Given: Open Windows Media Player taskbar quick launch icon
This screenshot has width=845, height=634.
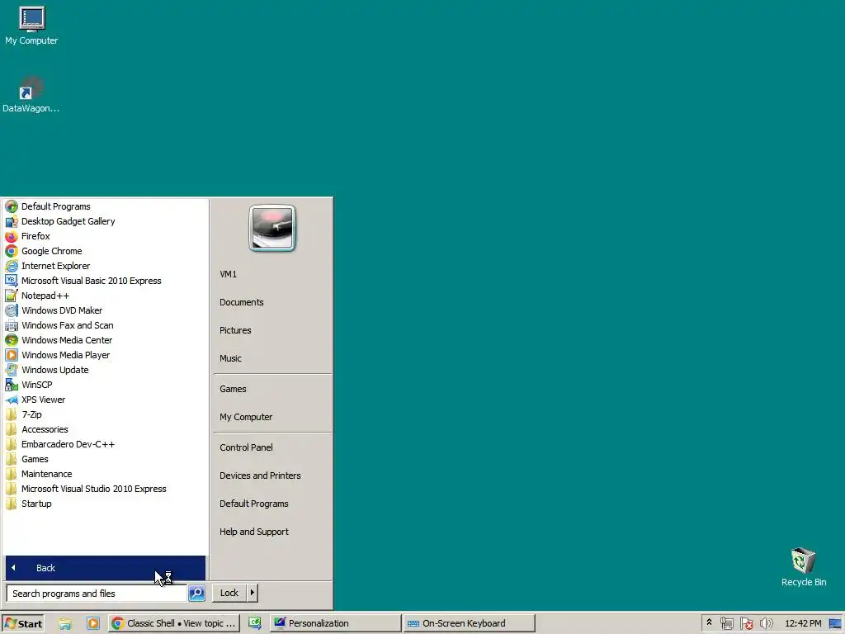Looking at the screenshot, I should (x=93, y=624).
